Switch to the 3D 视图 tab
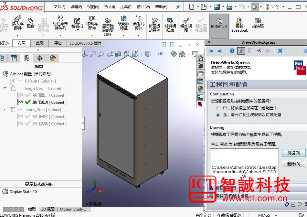The image size is (307, 217). pyautogui.click(x=48, y=209)
